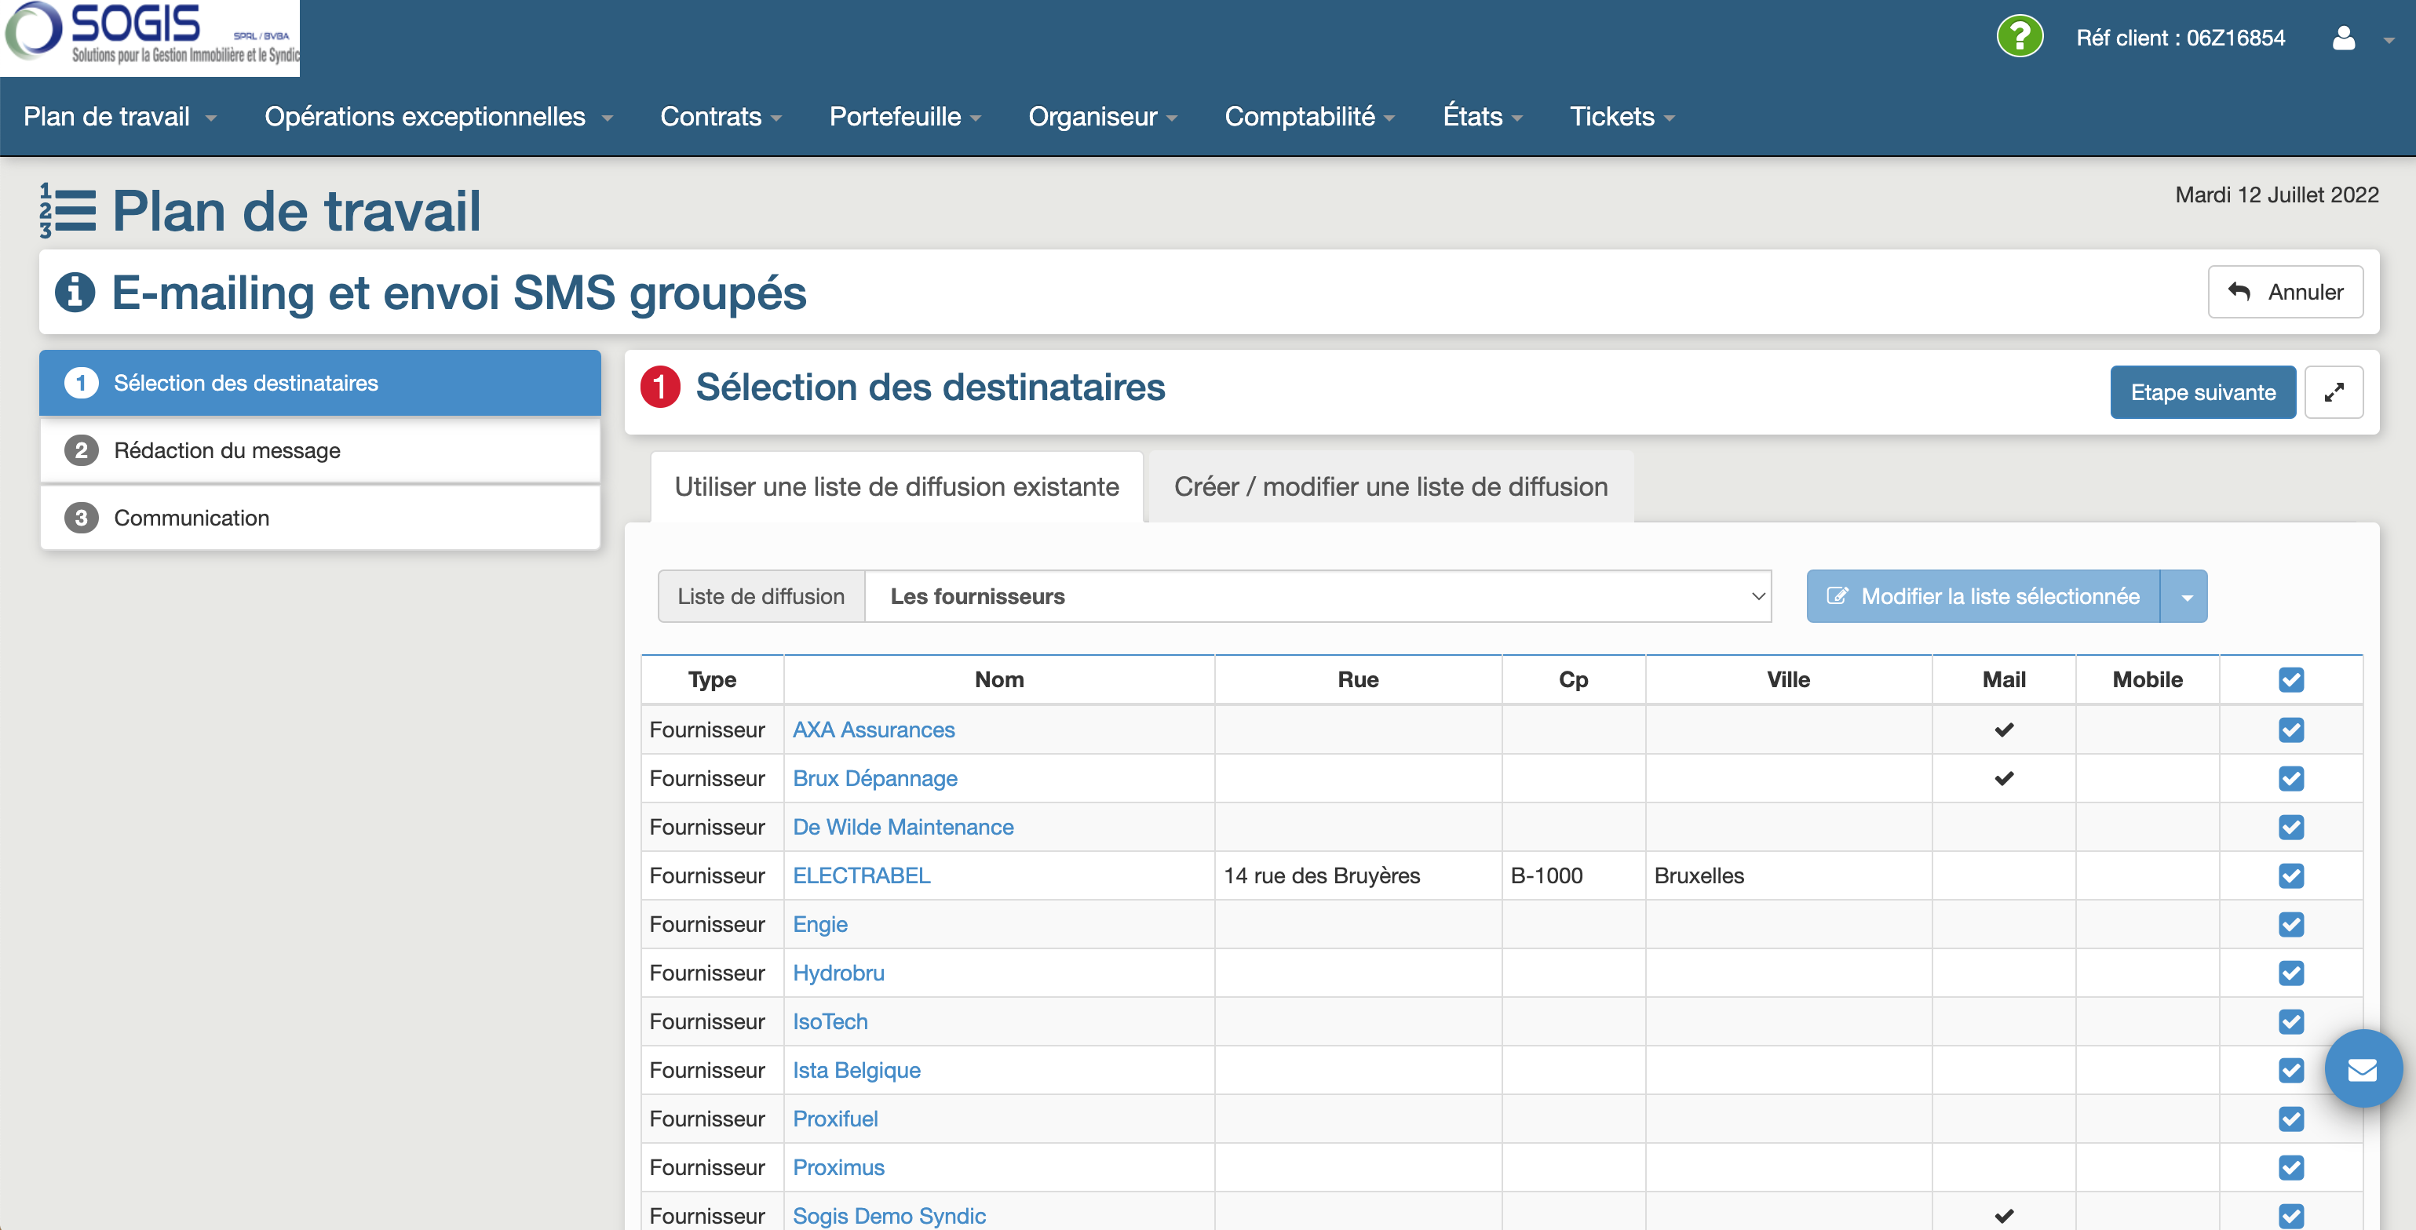
Task: Click Modifier la liste sélectionnée button
Action: pos(1984,596)
